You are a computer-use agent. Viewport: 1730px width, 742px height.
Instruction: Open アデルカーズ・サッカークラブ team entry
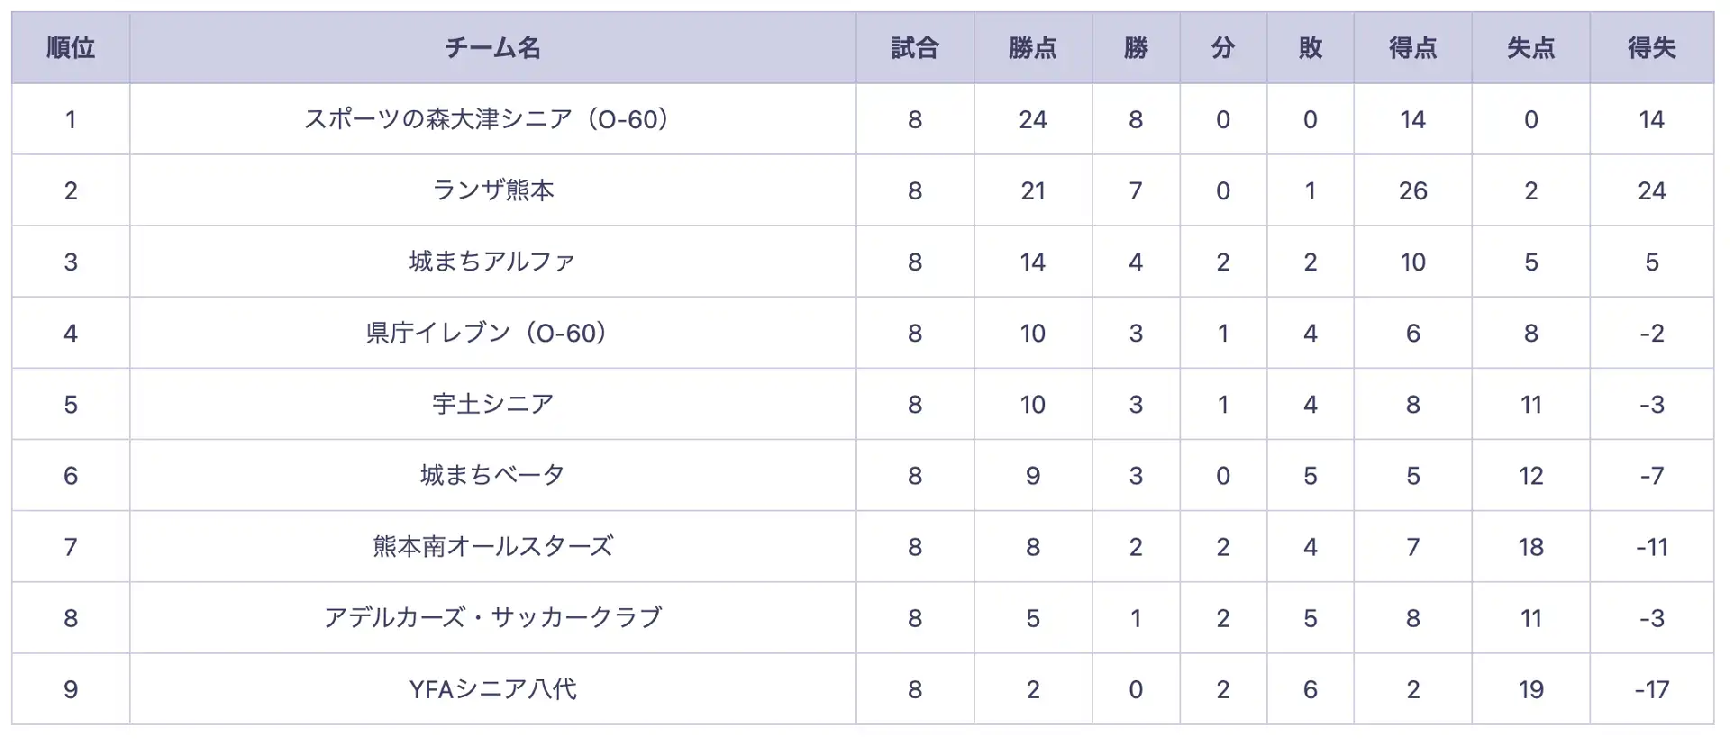point(492,618)
